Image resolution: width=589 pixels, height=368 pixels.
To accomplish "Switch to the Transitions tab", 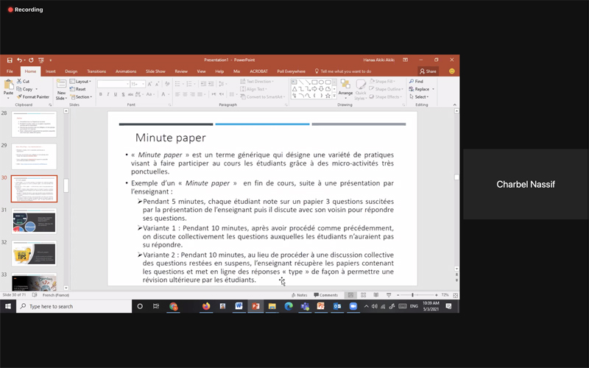I will point(96,71).
